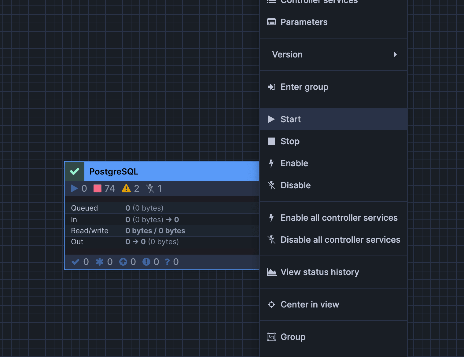Click the Group icon in menu
The width and height of the screenshot is (464, 357).
tap(271, 337)
